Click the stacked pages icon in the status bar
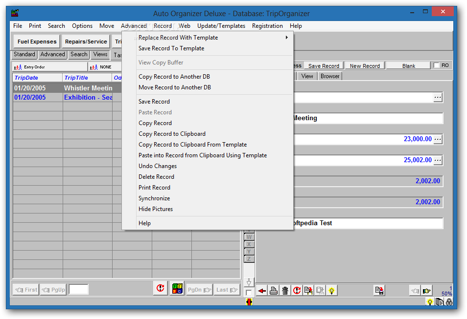 [439, 302]
